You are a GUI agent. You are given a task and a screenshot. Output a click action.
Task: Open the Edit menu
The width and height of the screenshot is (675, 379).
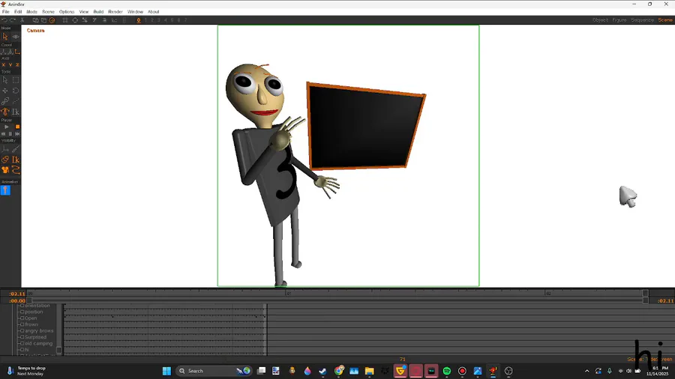18,11
